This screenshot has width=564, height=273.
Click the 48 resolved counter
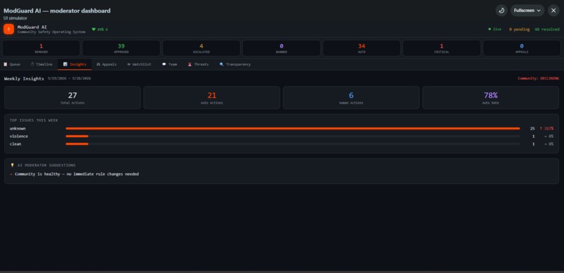[547, 29]
